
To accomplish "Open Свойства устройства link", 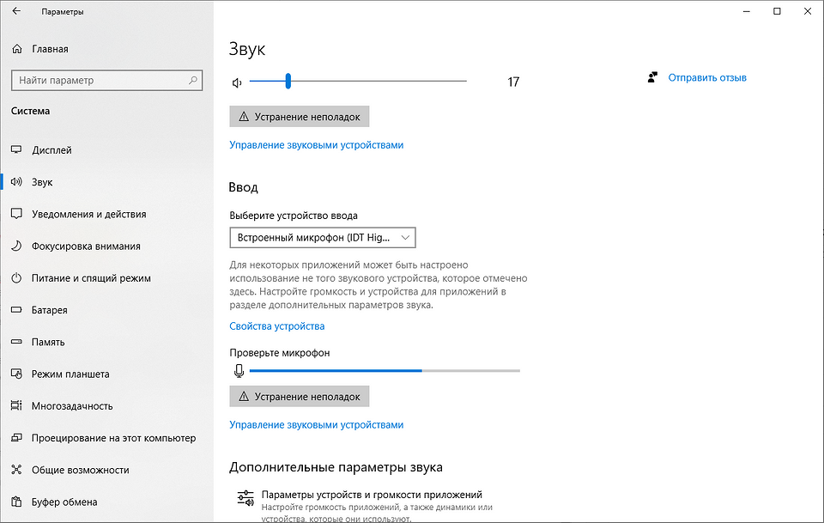I will click(276, 326).
